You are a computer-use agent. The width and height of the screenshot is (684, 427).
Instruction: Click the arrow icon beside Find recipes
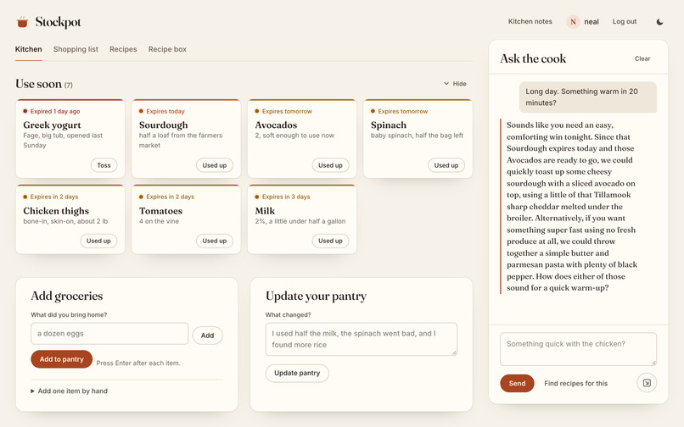point(647,383)
